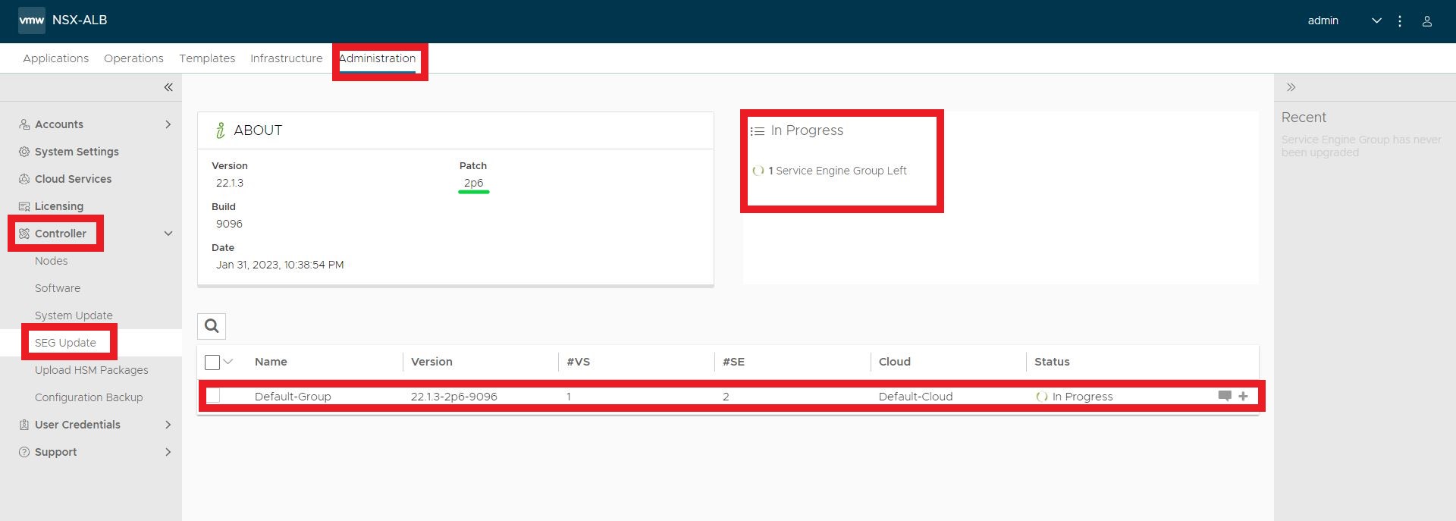Open Nodes under Controller
Screen dimensions: 1456x521
(52, 261)
